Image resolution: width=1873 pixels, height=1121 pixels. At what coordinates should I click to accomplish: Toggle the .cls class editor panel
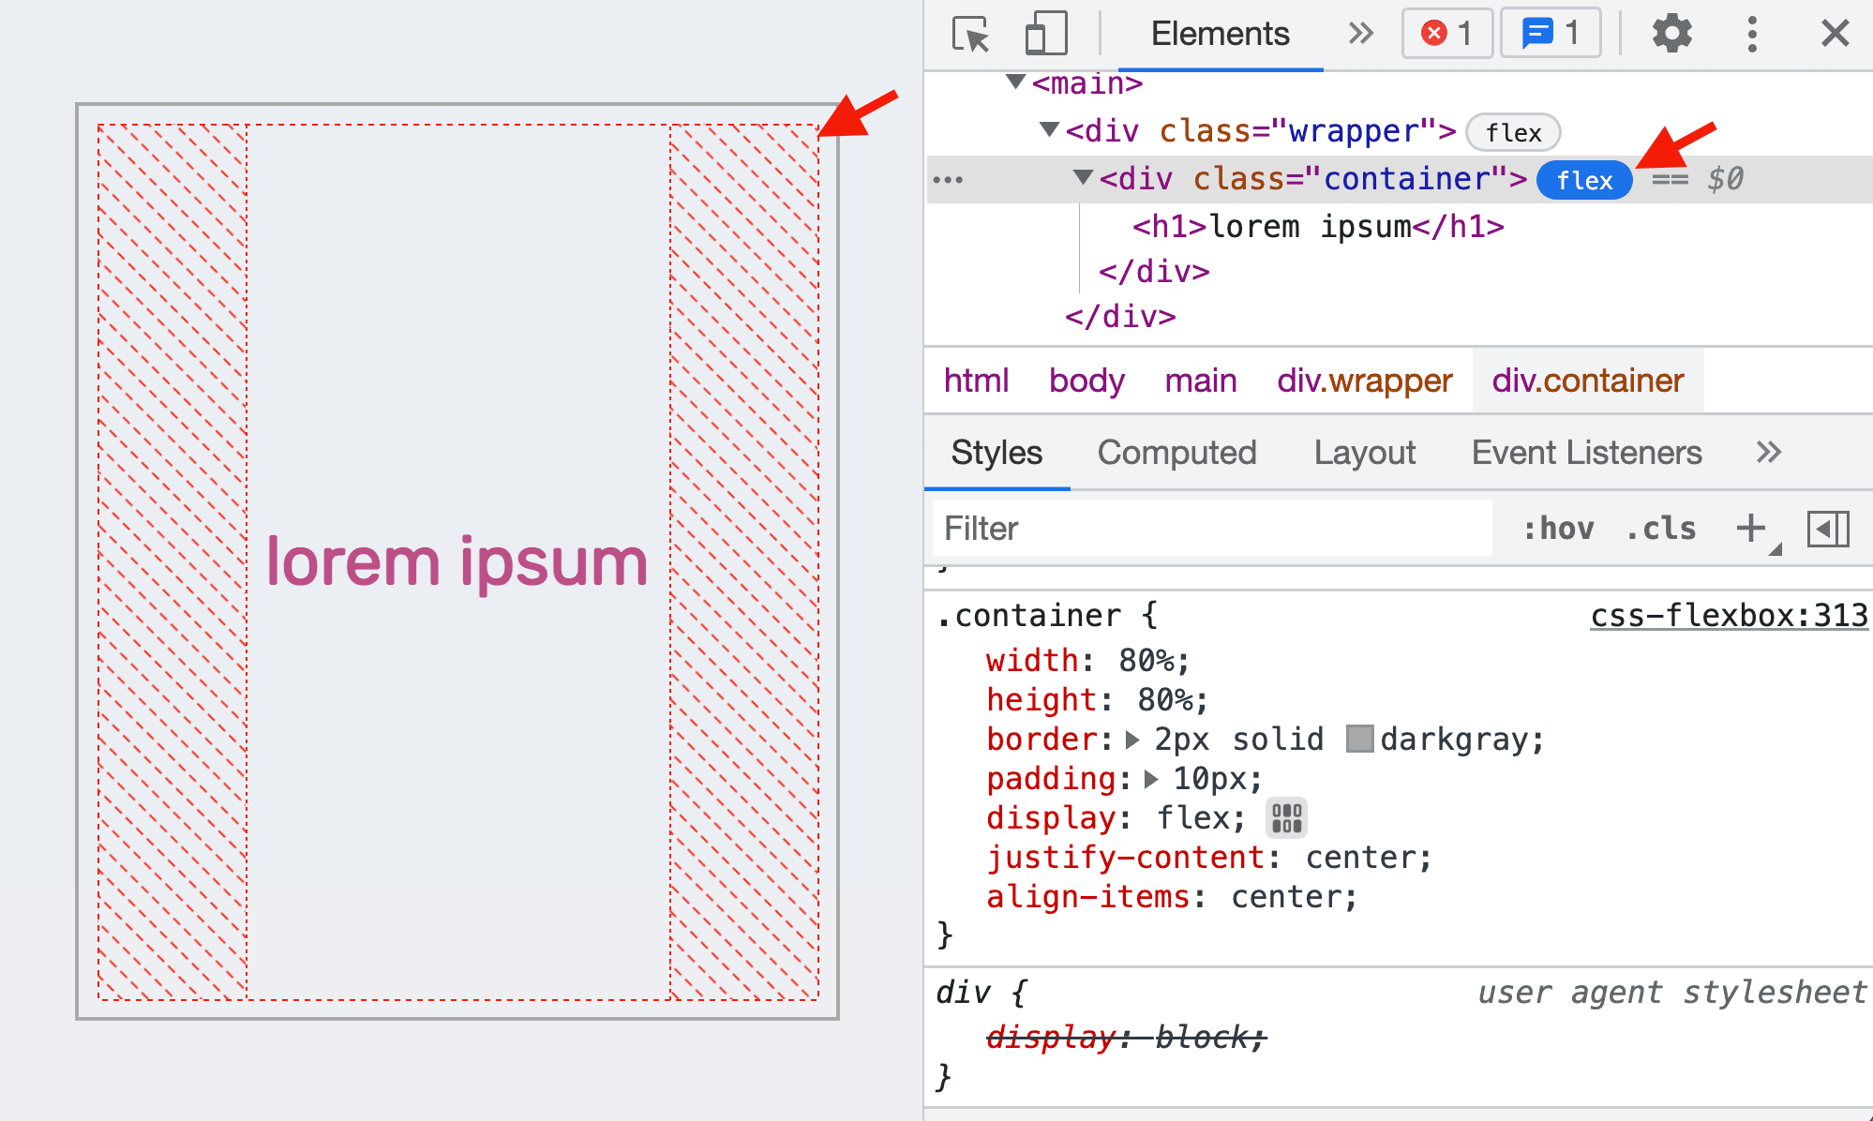[x=1662, y=529]
